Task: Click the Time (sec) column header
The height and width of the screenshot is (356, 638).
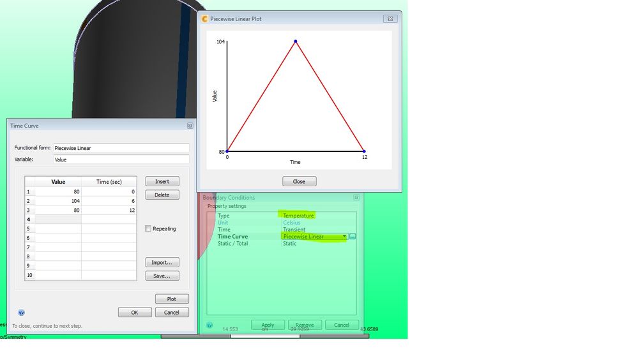Action: point(109,182)
